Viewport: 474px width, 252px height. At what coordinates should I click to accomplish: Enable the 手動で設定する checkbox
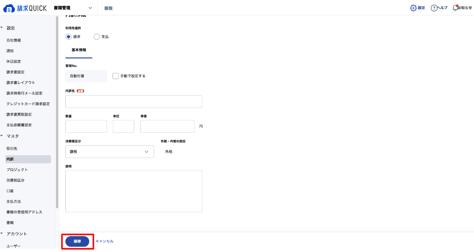pyautogui.click(x=116, y=76)
